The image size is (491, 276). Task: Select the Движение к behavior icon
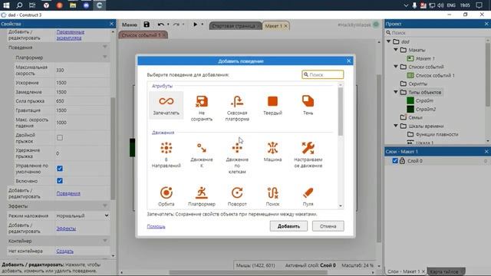point(201,148)
